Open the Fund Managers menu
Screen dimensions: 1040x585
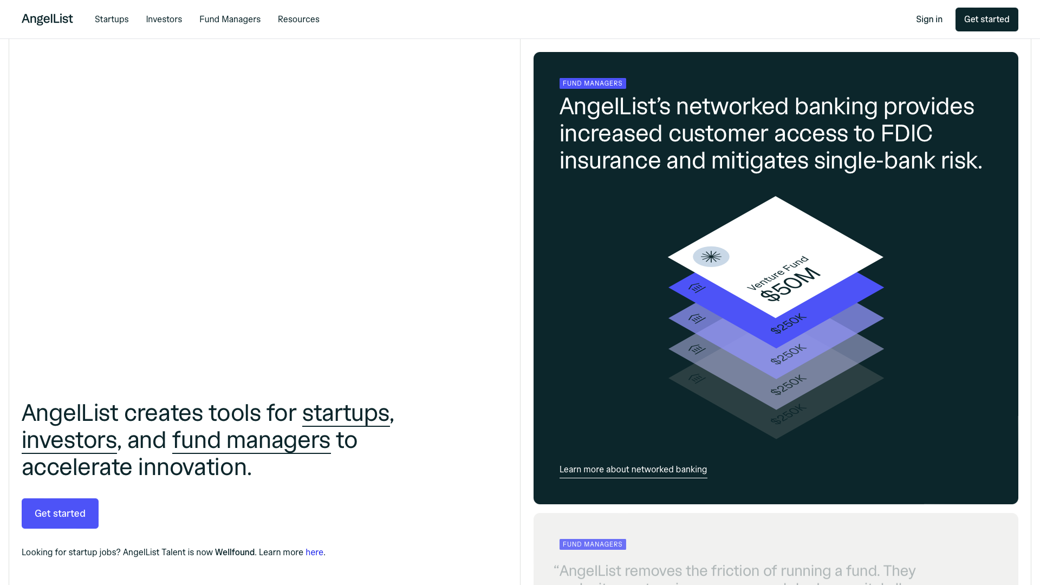coord(230,19)
